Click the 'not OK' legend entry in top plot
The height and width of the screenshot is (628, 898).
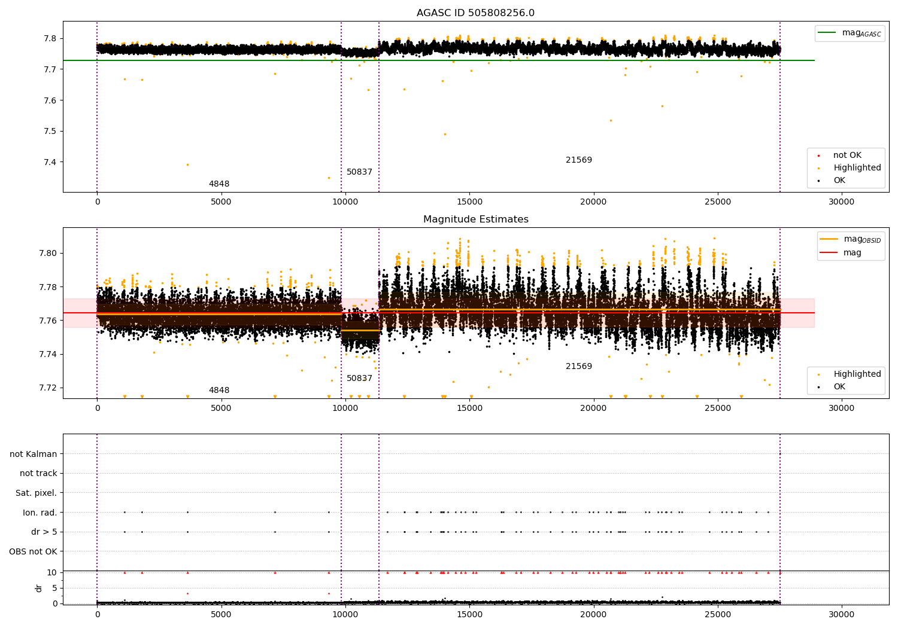point(847,156)
